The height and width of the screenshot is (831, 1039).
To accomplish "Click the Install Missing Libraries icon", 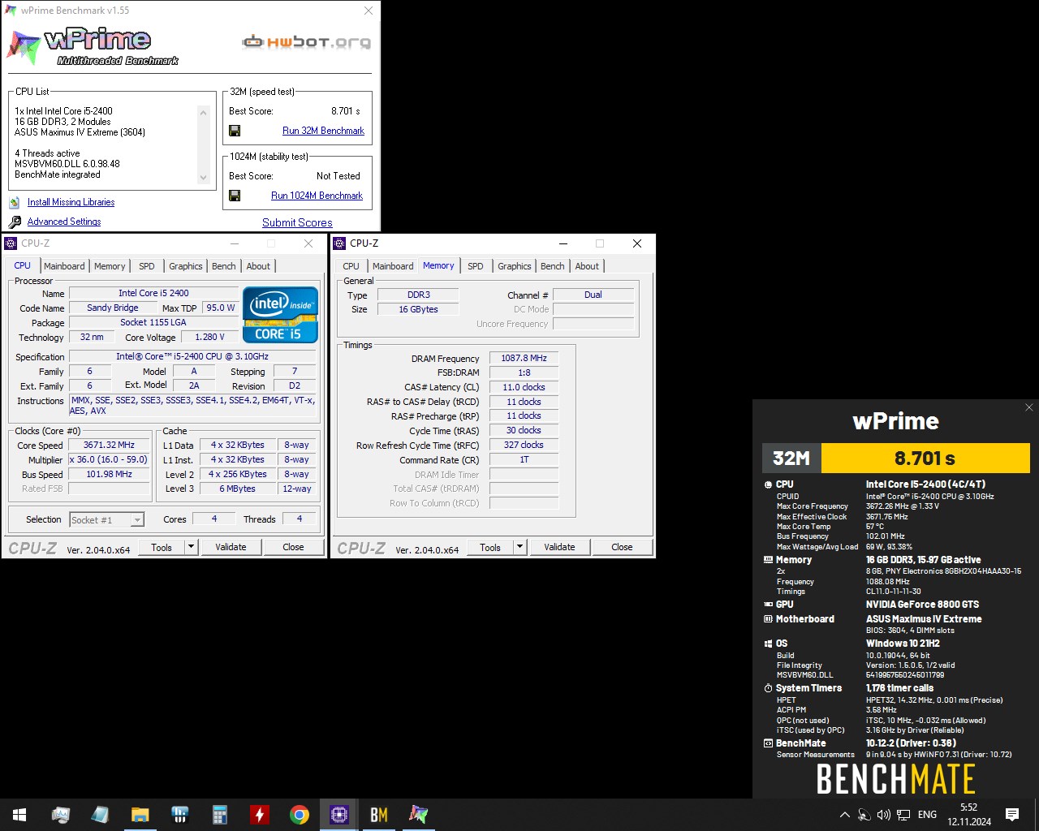I will point(15,202).
